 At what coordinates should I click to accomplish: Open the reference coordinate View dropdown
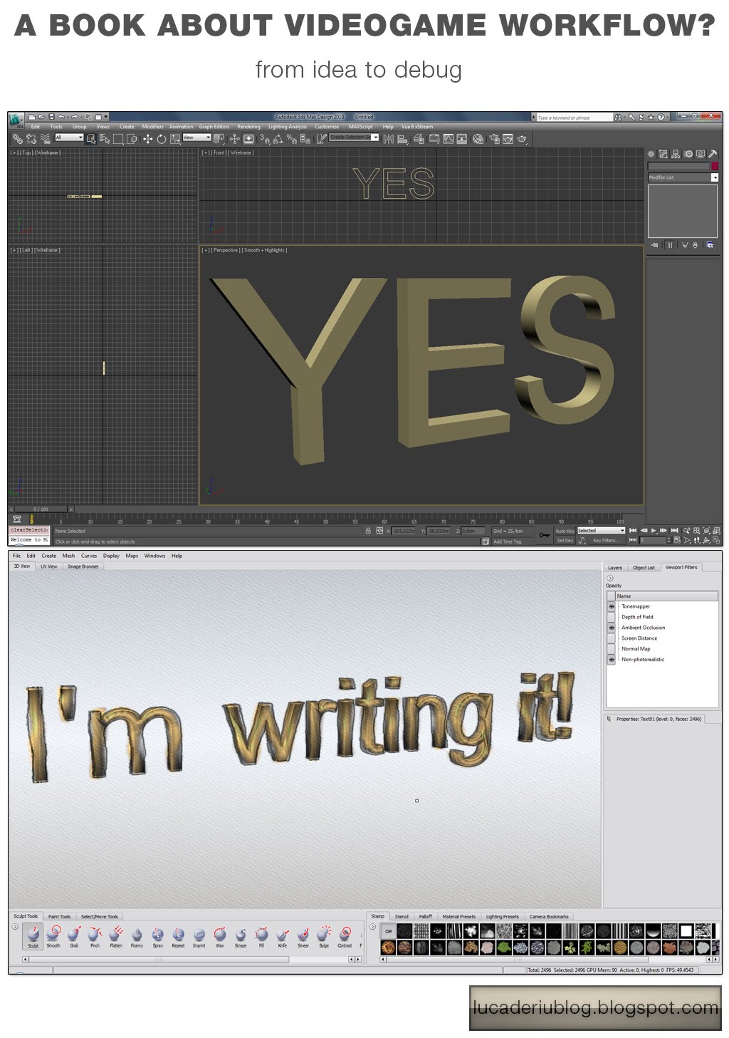click(197, 137)
